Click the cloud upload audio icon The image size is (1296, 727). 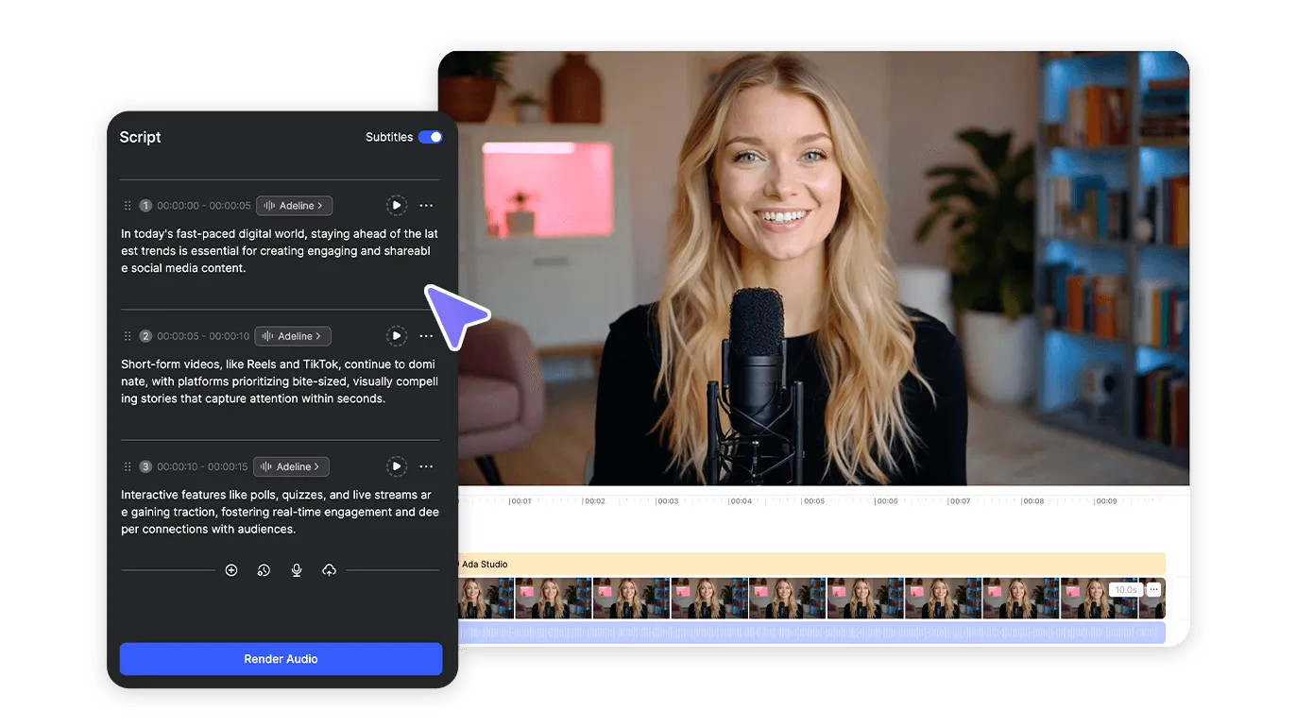[329, 570]
